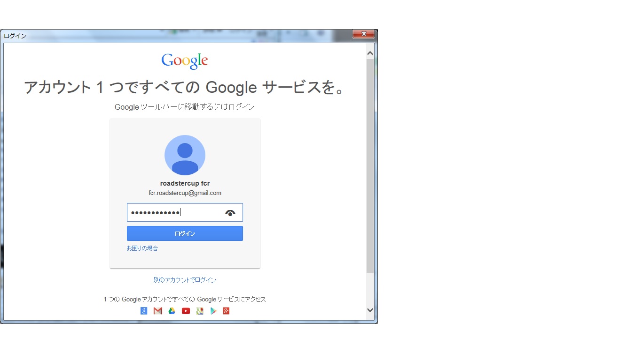Click the Google Play icon
Image resolution: width=642 pixels, height=360 pixels.
tap(213, 311)
